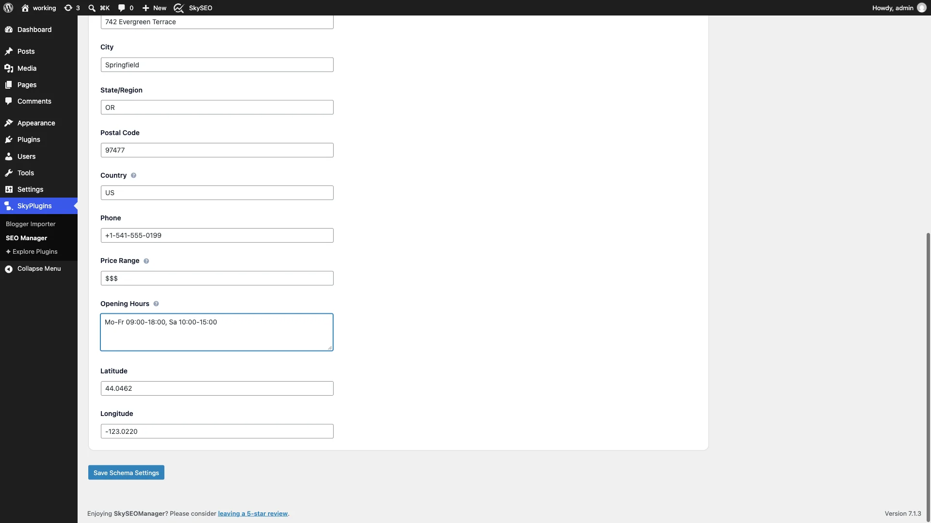Click the page vertical scrollbar
This screenshot has width=931, height=523.
click(x=928, y=377)
